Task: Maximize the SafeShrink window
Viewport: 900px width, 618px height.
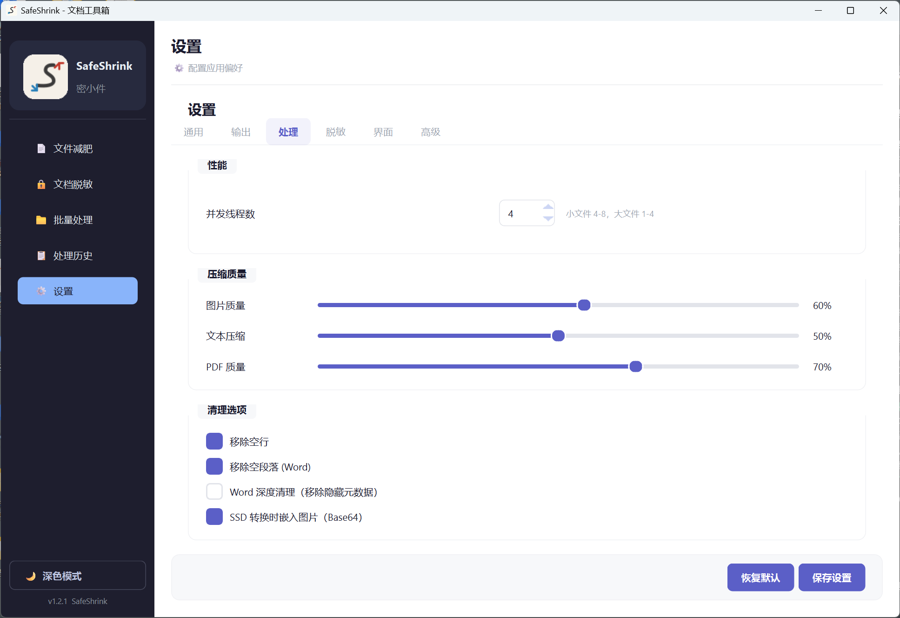Action: [x=850, y=10]
